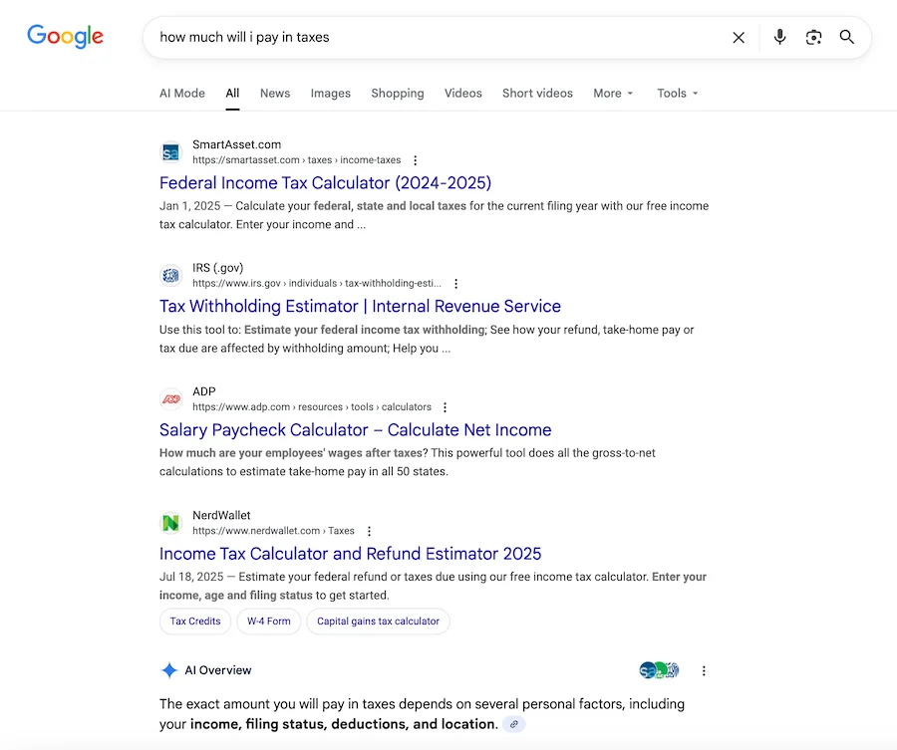
Task: Open the Federal Income Tax Calculator result
Action: [x=325, y=183]
